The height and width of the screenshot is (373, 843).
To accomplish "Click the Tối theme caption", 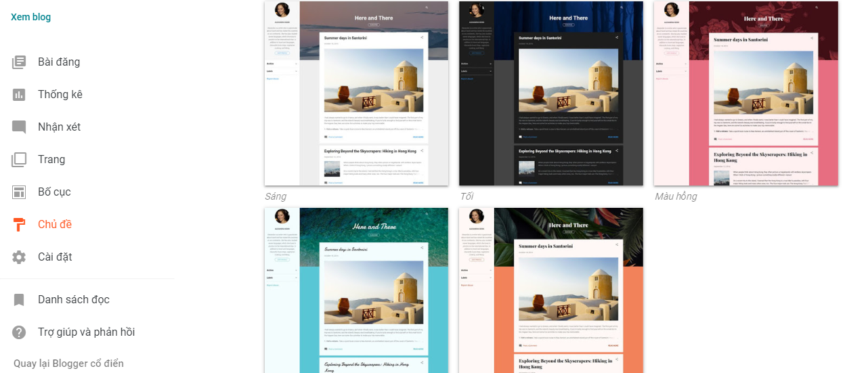I will point(467,196).
